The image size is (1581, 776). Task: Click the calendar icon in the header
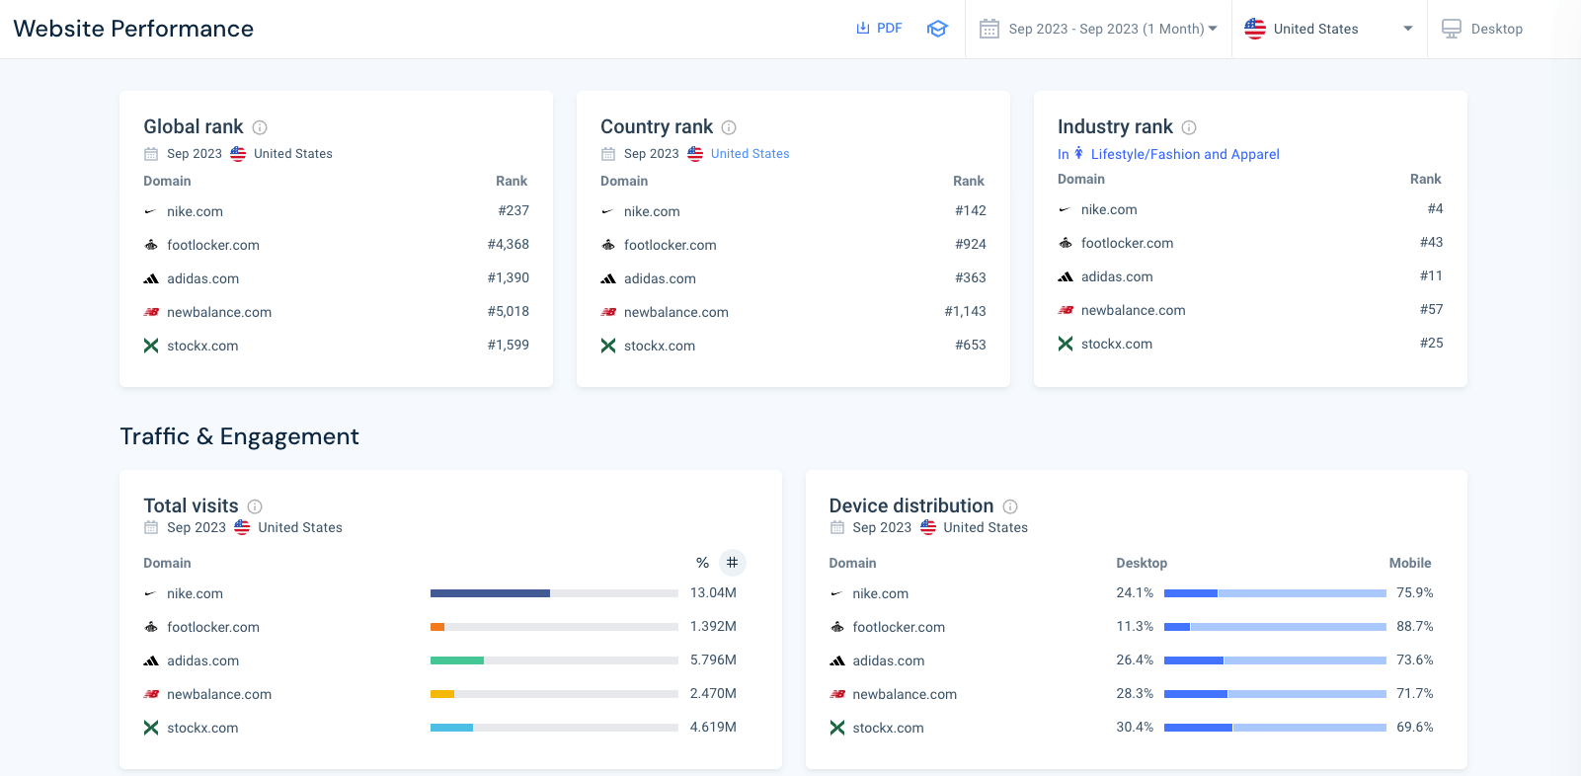989,29
